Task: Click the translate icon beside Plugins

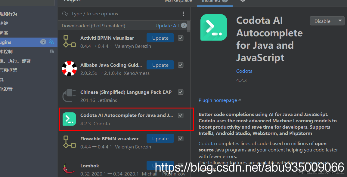Action: pos(51,42)
